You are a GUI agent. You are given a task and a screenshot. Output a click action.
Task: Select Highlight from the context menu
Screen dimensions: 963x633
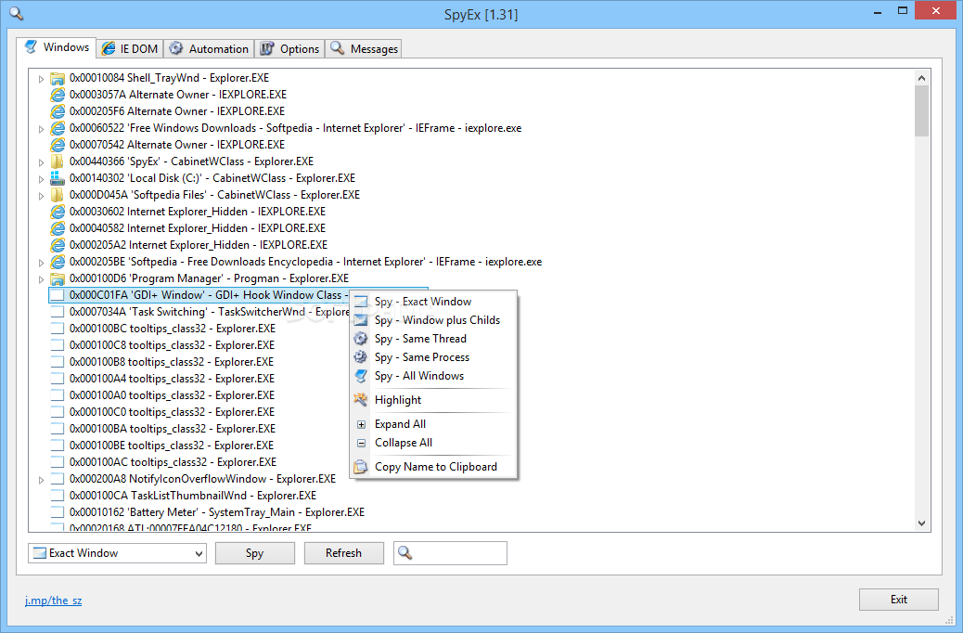[433, 399]
